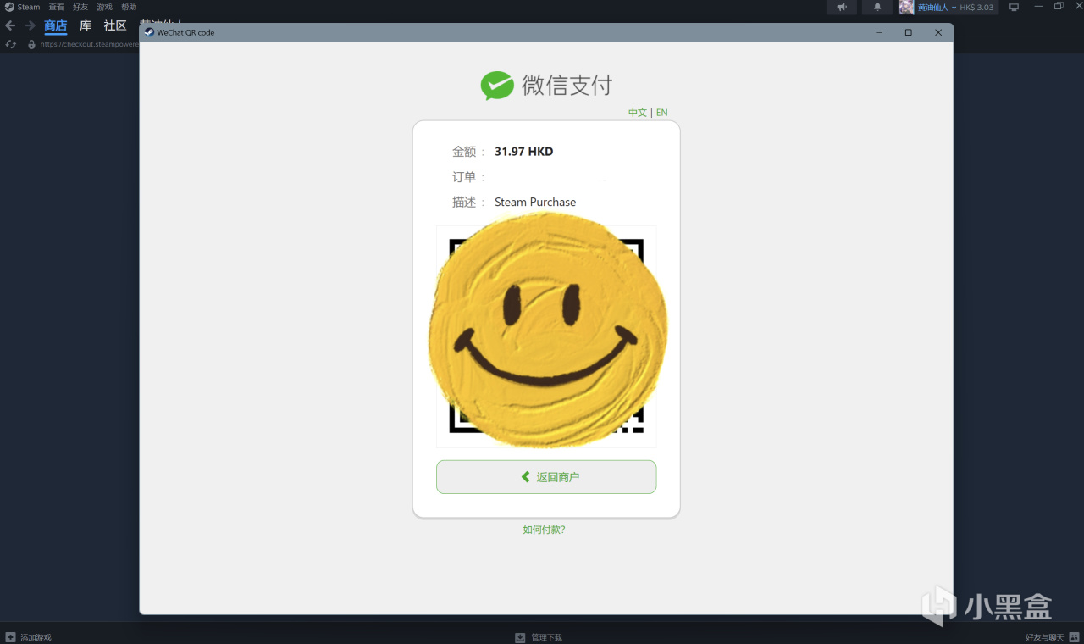Minimize the main Steam window
This screenshot has height=644, width=1084.
(1038, 7)
